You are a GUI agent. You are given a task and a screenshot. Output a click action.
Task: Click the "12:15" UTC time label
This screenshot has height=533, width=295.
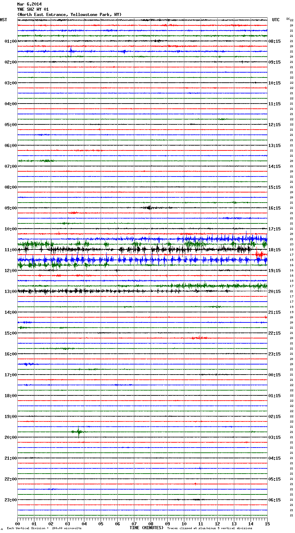click(275, 125)
